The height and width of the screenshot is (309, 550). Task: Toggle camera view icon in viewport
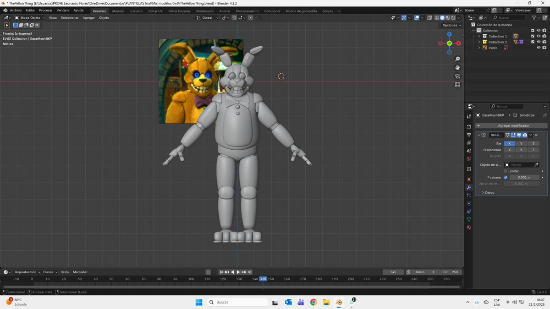click(457, 76)
